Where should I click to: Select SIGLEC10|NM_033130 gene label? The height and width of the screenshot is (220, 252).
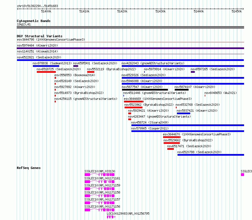100,171
